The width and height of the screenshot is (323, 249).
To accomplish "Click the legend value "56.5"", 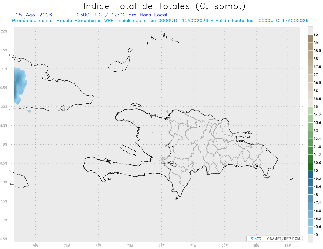I will (x=317, y=83).
